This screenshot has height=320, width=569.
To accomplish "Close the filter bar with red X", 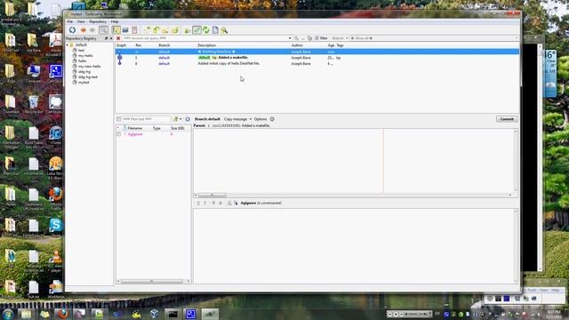I will (x=118, y=38).
